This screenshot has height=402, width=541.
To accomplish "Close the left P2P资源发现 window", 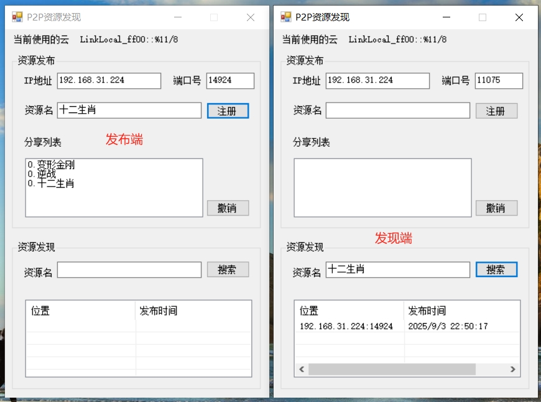I will coord(251,17).
